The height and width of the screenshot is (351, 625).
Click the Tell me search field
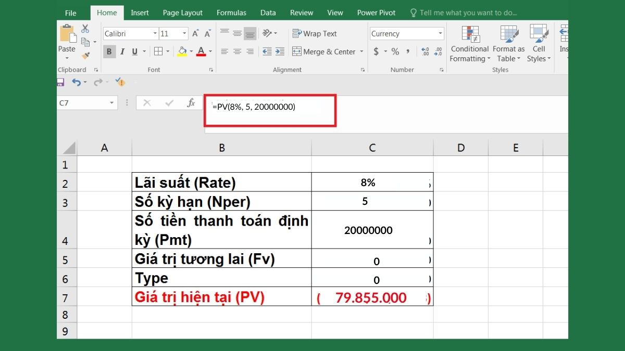coord(464,12)
